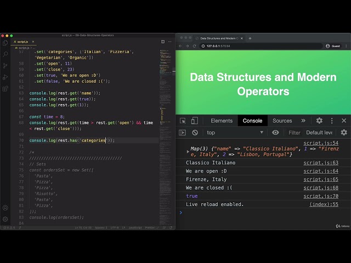The height and width of the screenshot is (263, 351).
Task: Select the script.js editor tab
Action: [x=23, y=42]
